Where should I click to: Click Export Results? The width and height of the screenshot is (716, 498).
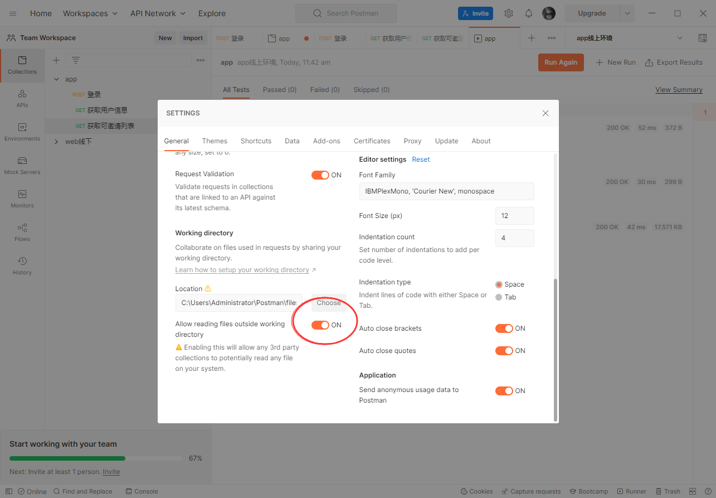coord(674,62)
